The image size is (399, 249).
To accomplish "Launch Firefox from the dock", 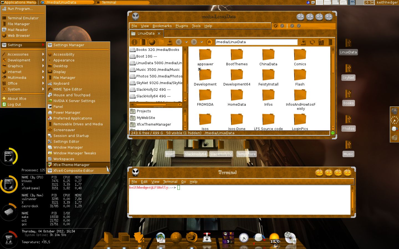I will coord(192,237).
